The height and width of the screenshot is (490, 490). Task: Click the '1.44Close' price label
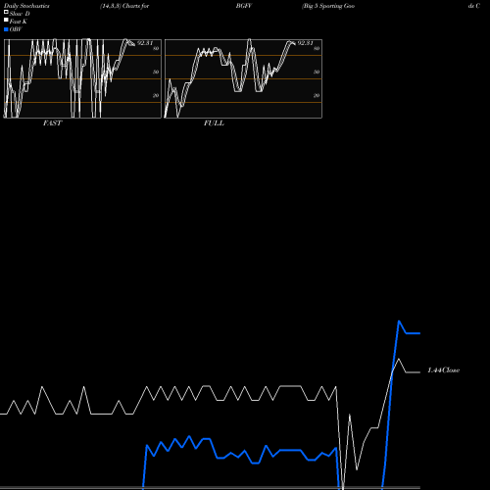tap(444, 370)
